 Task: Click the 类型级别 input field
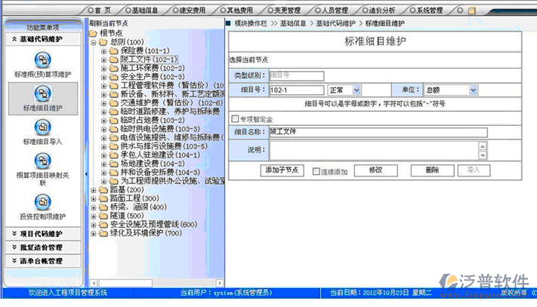pos(297,75)
